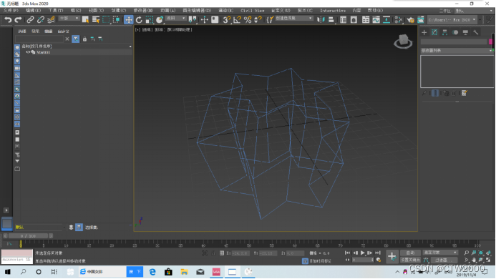Select Star001 in scene explorer
The height and width of the screenshot is (279, 496).
[x=43, y=52]
